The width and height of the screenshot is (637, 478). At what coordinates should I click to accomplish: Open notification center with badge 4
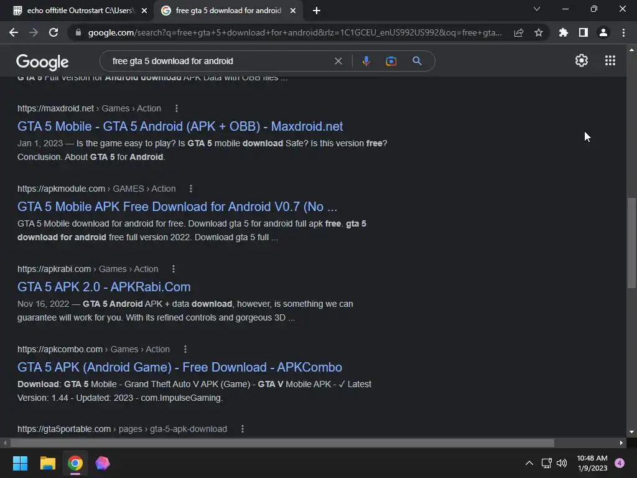click(620, 463)
